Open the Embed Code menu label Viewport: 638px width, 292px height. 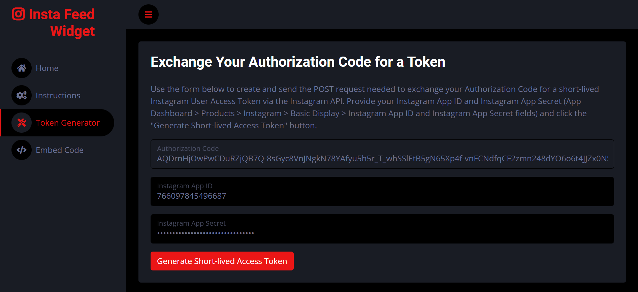[x=60, y=150]
